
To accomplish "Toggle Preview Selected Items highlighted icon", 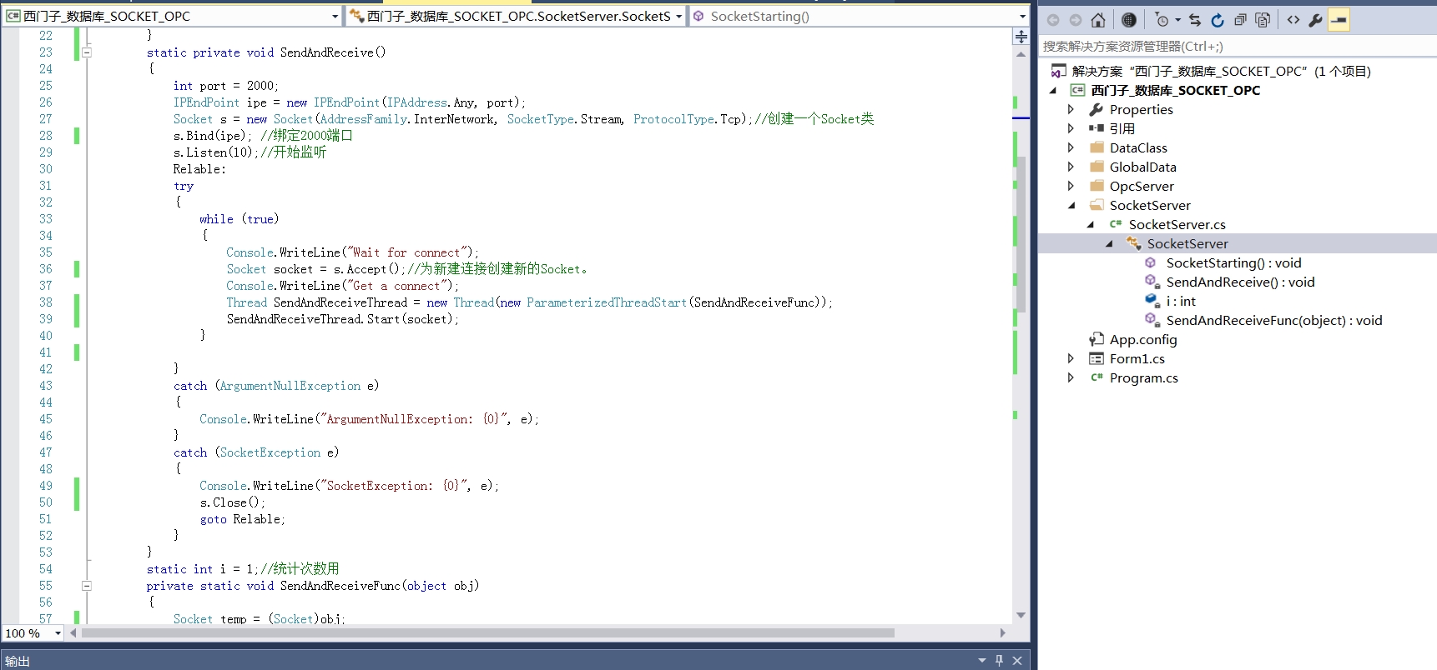I will [1339, 20].
